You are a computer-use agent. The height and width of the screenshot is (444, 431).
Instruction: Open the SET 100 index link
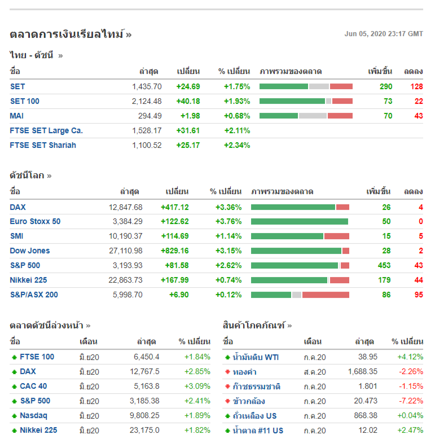[25, 101]
